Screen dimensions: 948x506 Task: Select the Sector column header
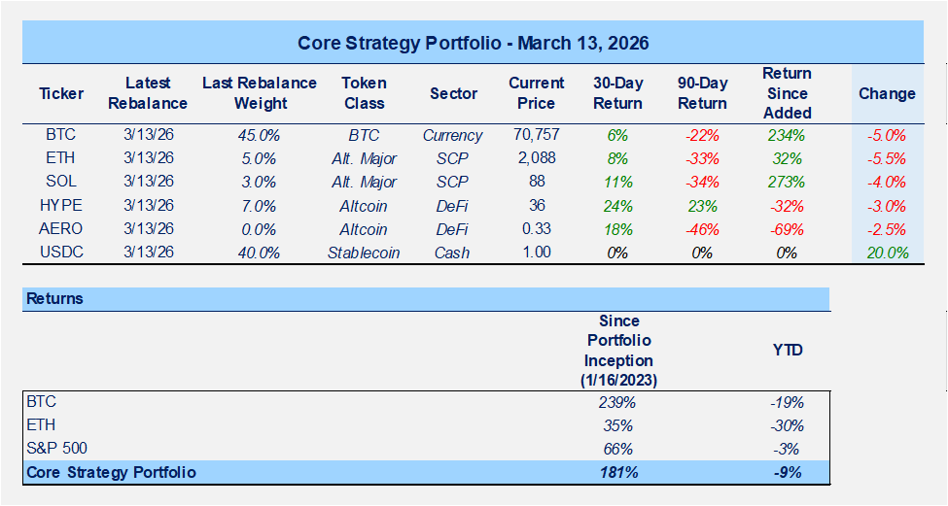tap(453, 93)
